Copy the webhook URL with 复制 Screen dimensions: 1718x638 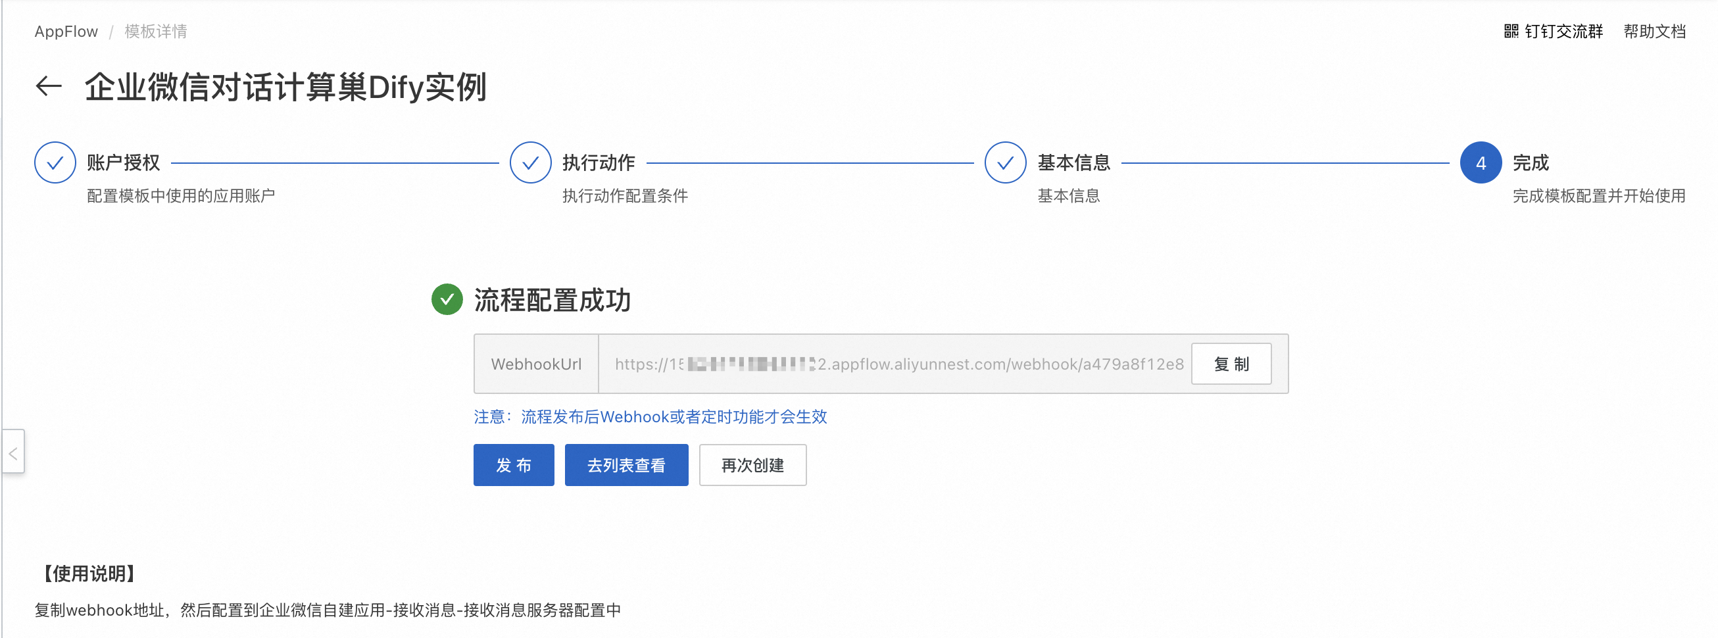[1231, 364]
